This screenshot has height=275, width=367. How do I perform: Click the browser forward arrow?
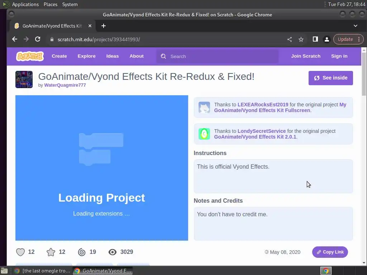[26, 39]
